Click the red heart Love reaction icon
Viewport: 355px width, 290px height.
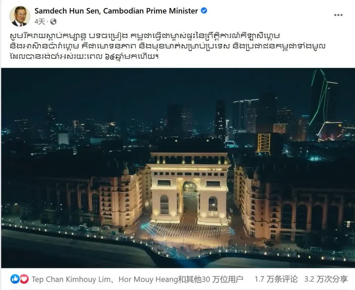24,279
